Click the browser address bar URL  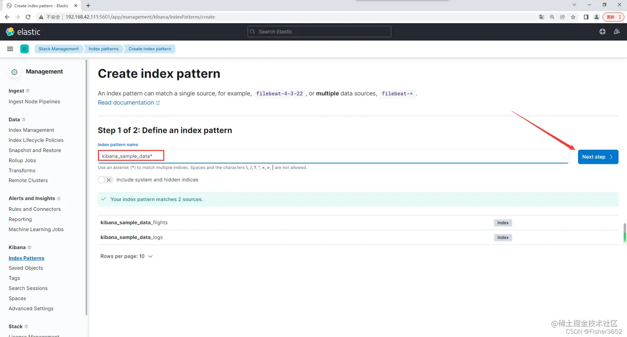point(140,17)
